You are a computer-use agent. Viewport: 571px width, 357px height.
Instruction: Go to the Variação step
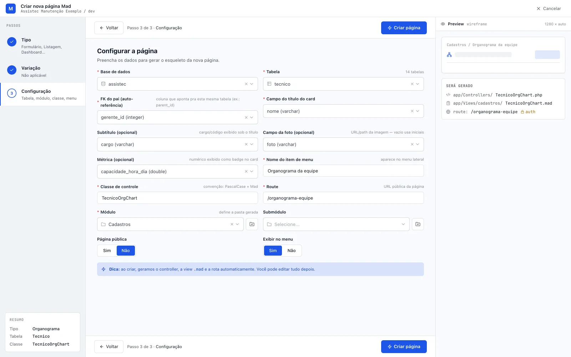pos(43,71)
